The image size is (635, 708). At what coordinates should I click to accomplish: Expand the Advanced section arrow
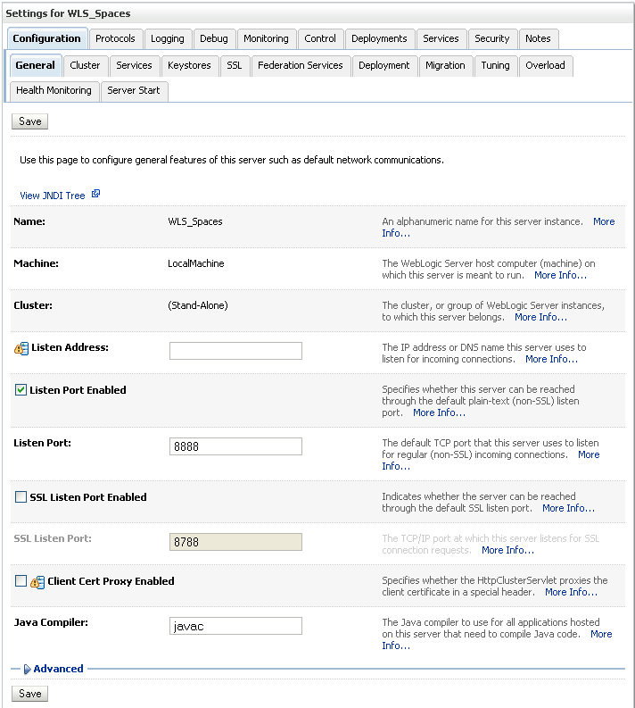[28, 669]
